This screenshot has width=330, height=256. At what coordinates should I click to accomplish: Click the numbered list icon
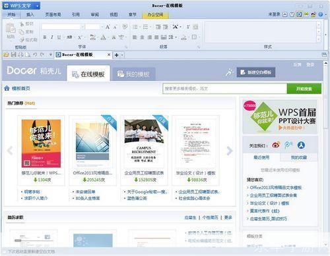145,27
